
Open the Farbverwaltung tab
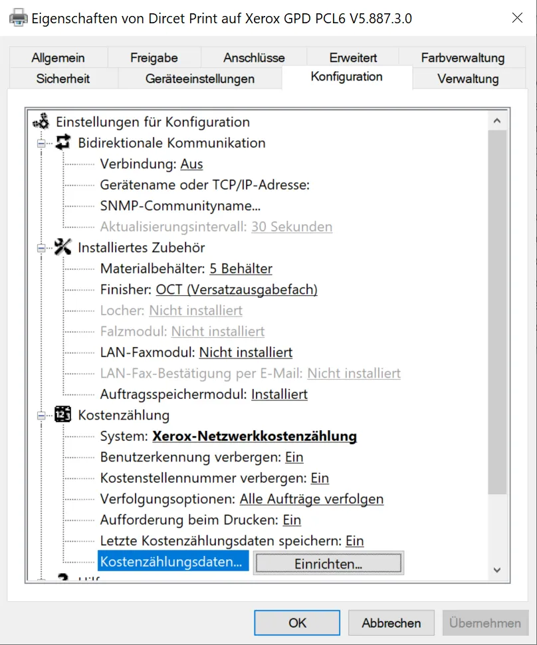(463, 58)
